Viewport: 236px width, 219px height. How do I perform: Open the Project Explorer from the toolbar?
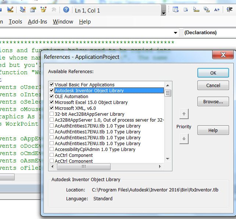22,10
